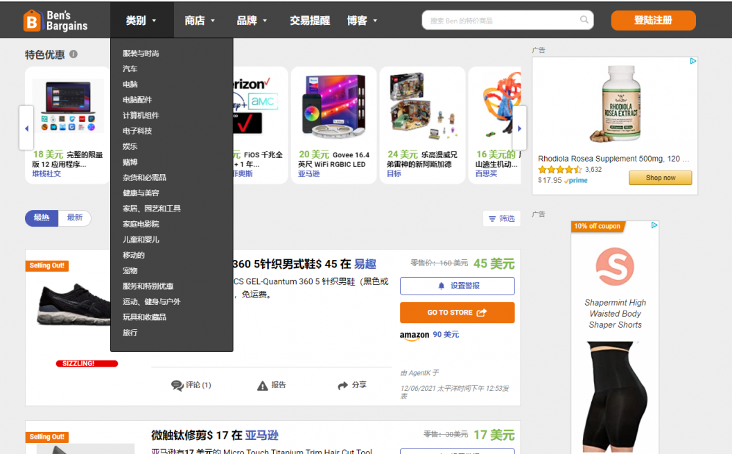Click the Ben's Bargains logo
This screenshot has width=732, height=454.
pos(55,21)
